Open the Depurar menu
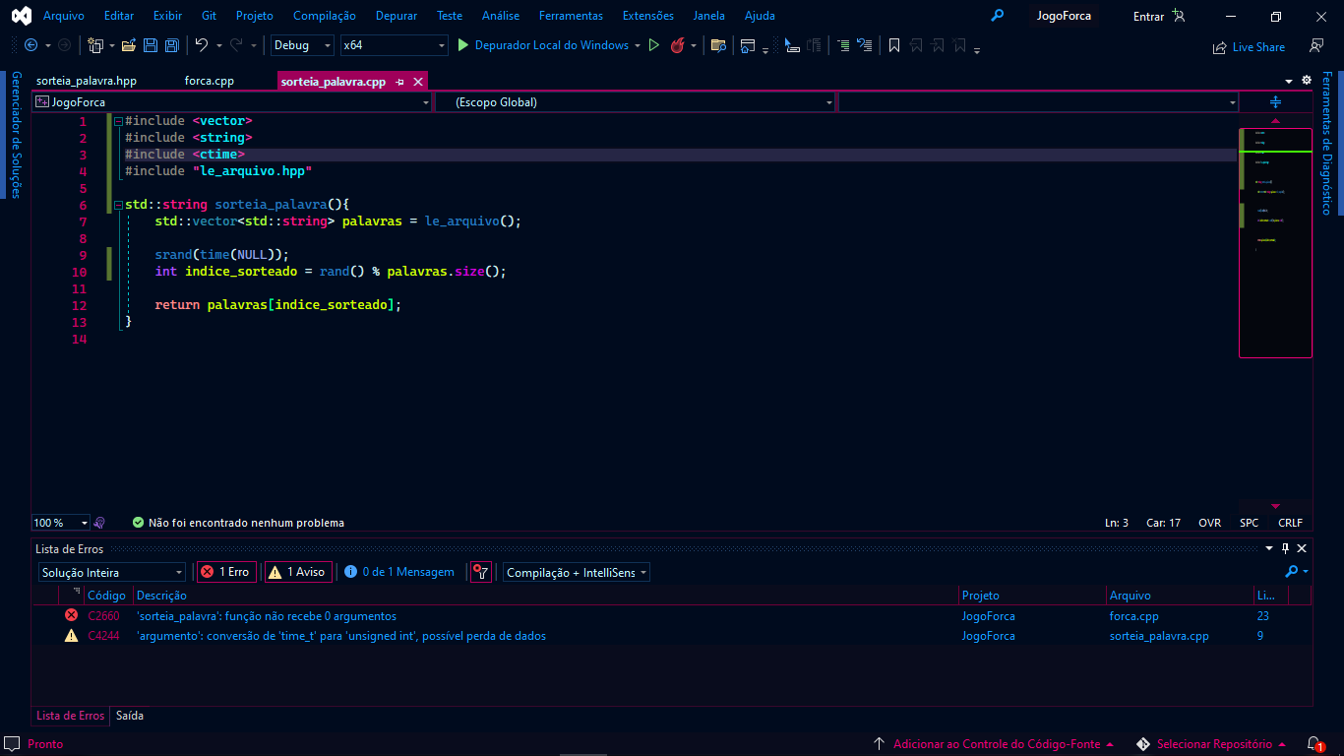 coord(397,16)
